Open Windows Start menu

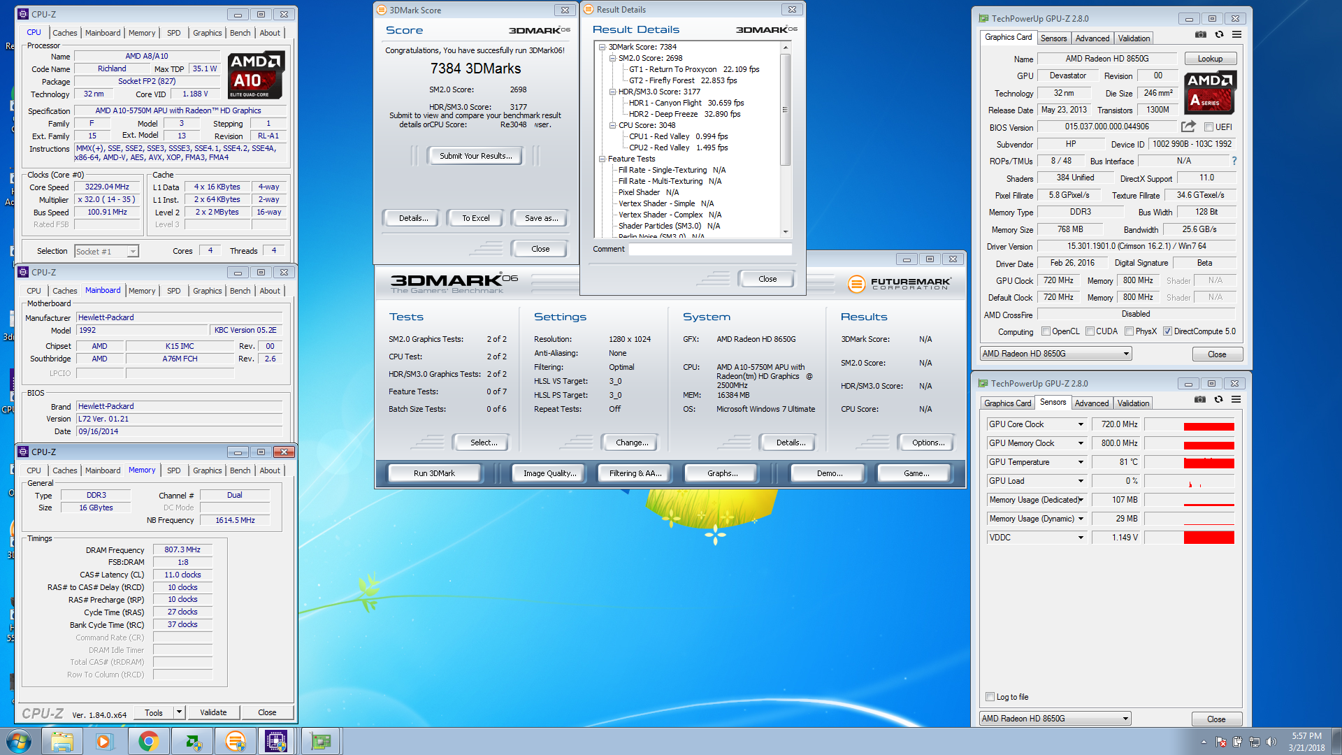19,741
